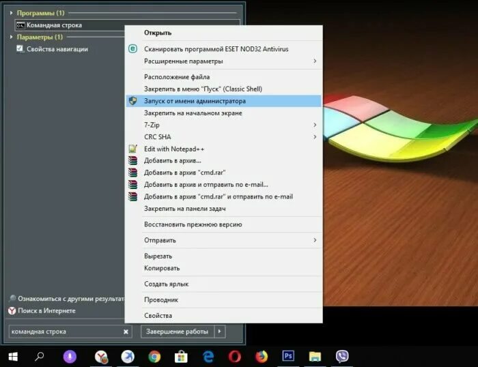Choose Edit with Notepad++

coord(224,149)
